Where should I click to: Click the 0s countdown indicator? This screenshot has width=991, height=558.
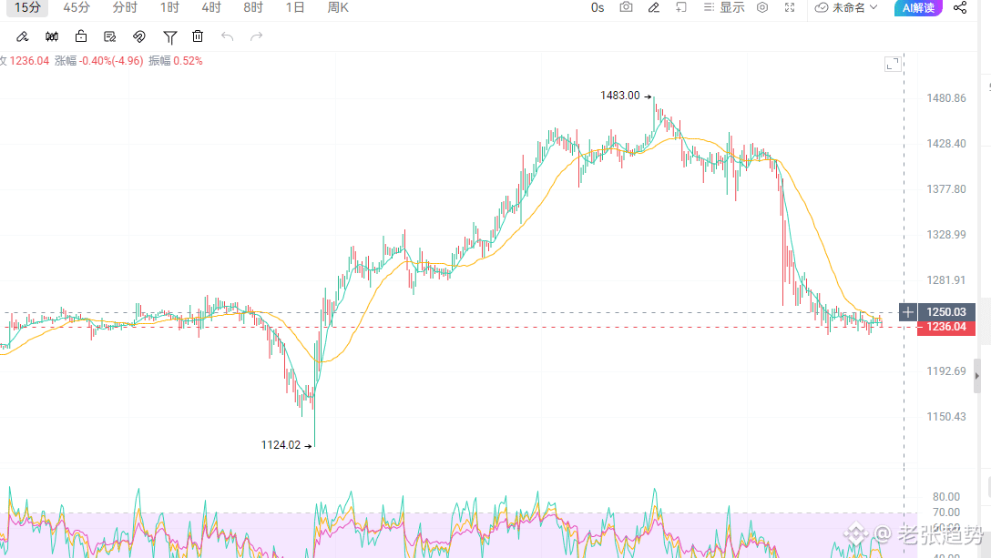[x=598, y=7]
